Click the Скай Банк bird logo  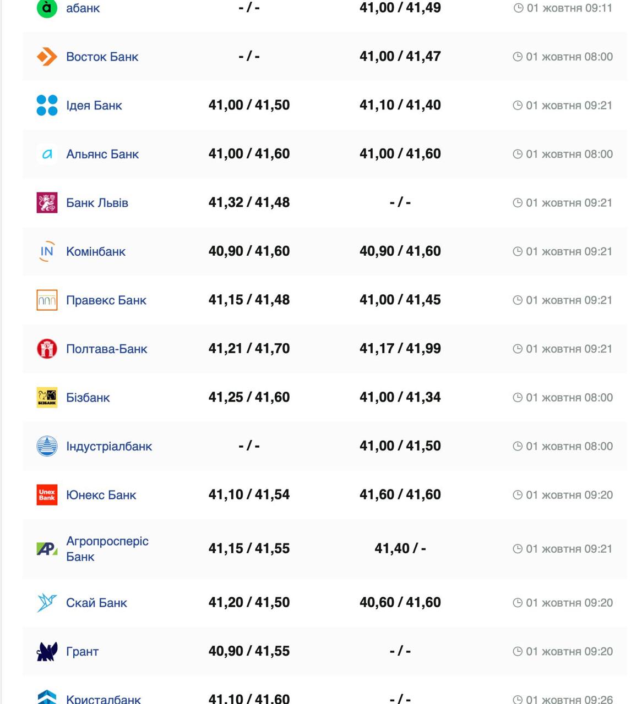(47, 603)
